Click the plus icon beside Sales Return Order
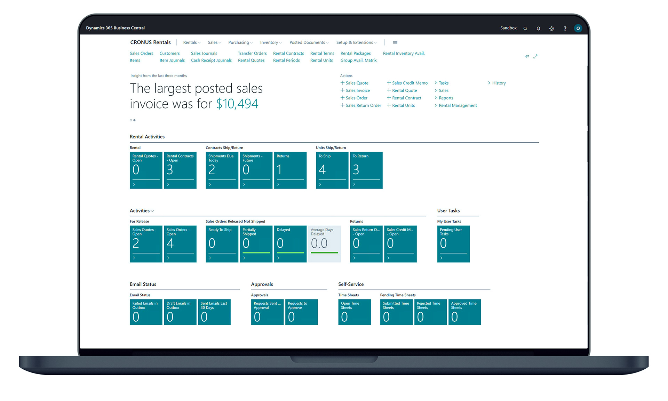The width and height of the screenshot is (668, 401). (342, 105)
